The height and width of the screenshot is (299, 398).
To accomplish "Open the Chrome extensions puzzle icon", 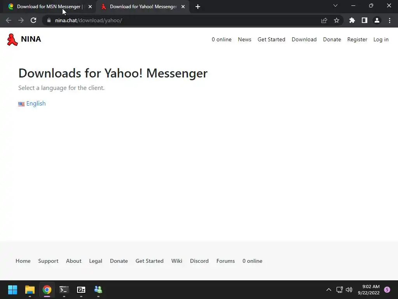I will tap(352, 20).
